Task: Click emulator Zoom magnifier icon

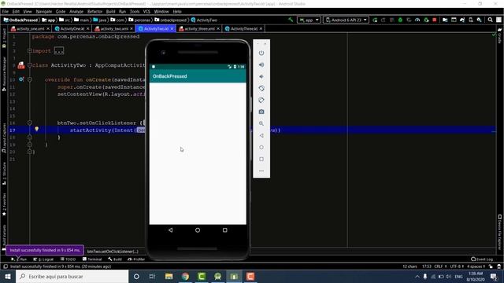Action: pos(261,123)
